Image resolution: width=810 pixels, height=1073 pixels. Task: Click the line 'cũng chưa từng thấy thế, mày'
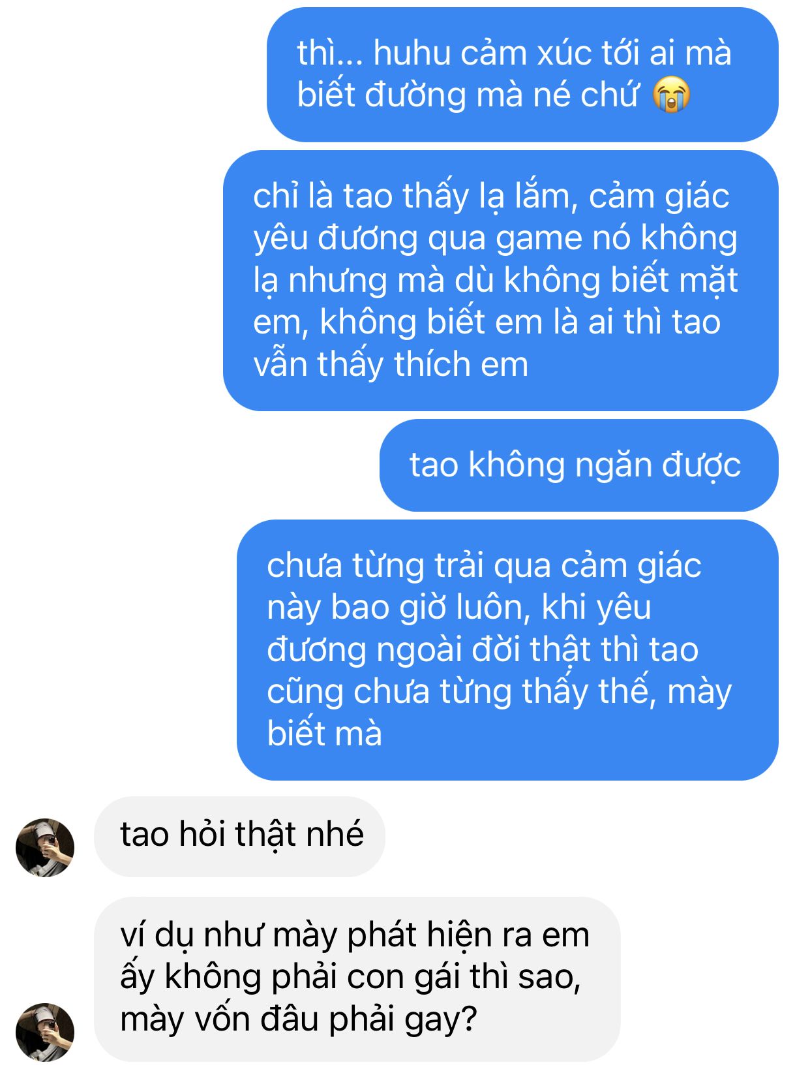[x=499, y=692]
